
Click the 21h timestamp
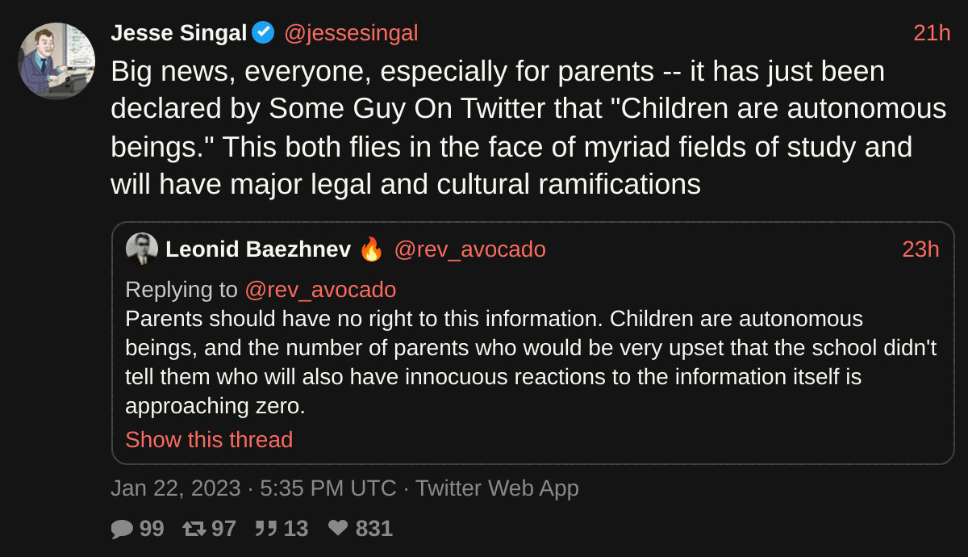click(x=932, y=33)
